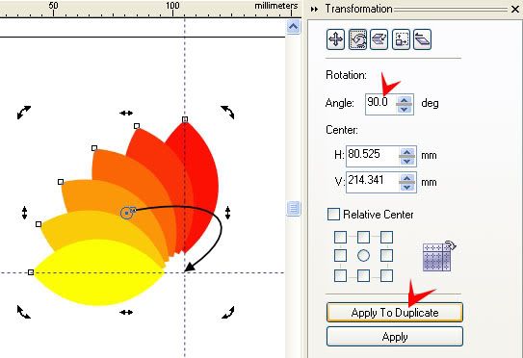
Task: Select the Size transformation icon
Action: tap(401, 39)
